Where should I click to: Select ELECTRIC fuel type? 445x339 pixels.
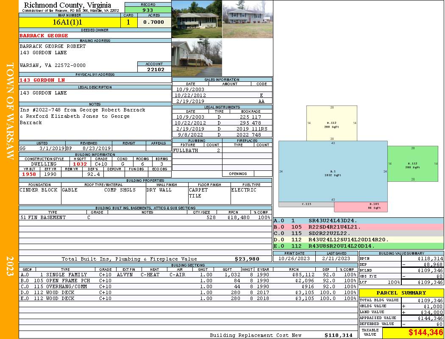(244, 190)
